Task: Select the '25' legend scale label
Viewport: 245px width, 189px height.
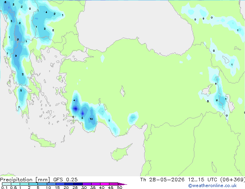Action: click(x=75, y=187)
